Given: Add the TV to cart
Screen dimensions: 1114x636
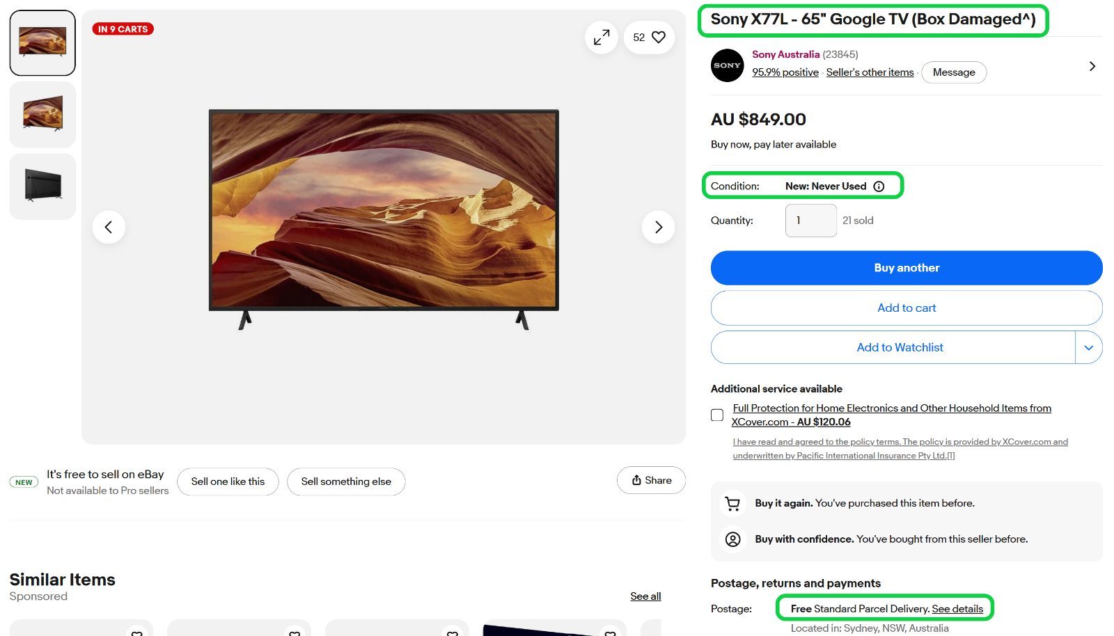Looking at the screenshot, I should pos(907,308).
